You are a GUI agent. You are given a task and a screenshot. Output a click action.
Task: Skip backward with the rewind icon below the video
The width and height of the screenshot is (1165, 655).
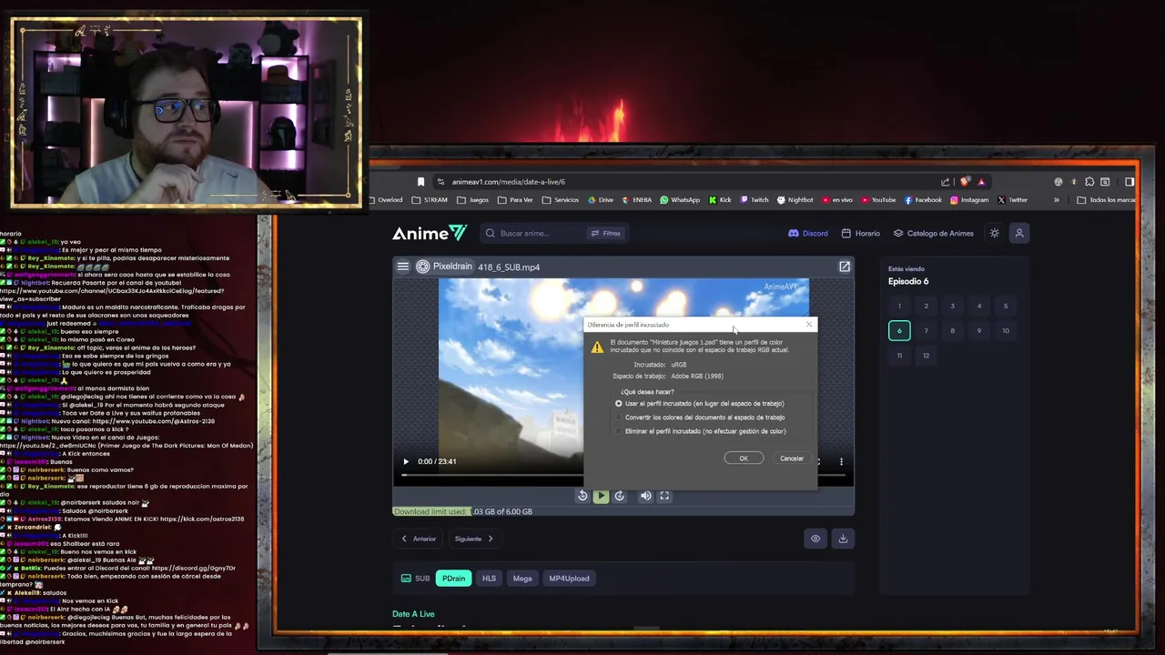(582, 496)
